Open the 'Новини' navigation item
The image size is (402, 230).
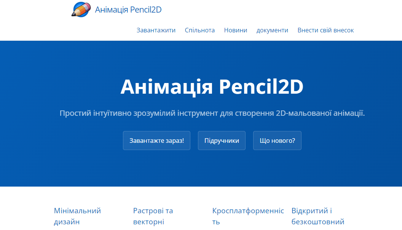tap(236, 30)
